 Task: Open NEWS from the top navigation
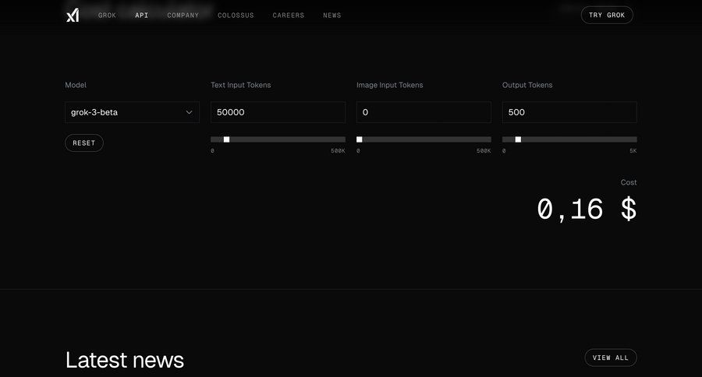coord(331,16)
